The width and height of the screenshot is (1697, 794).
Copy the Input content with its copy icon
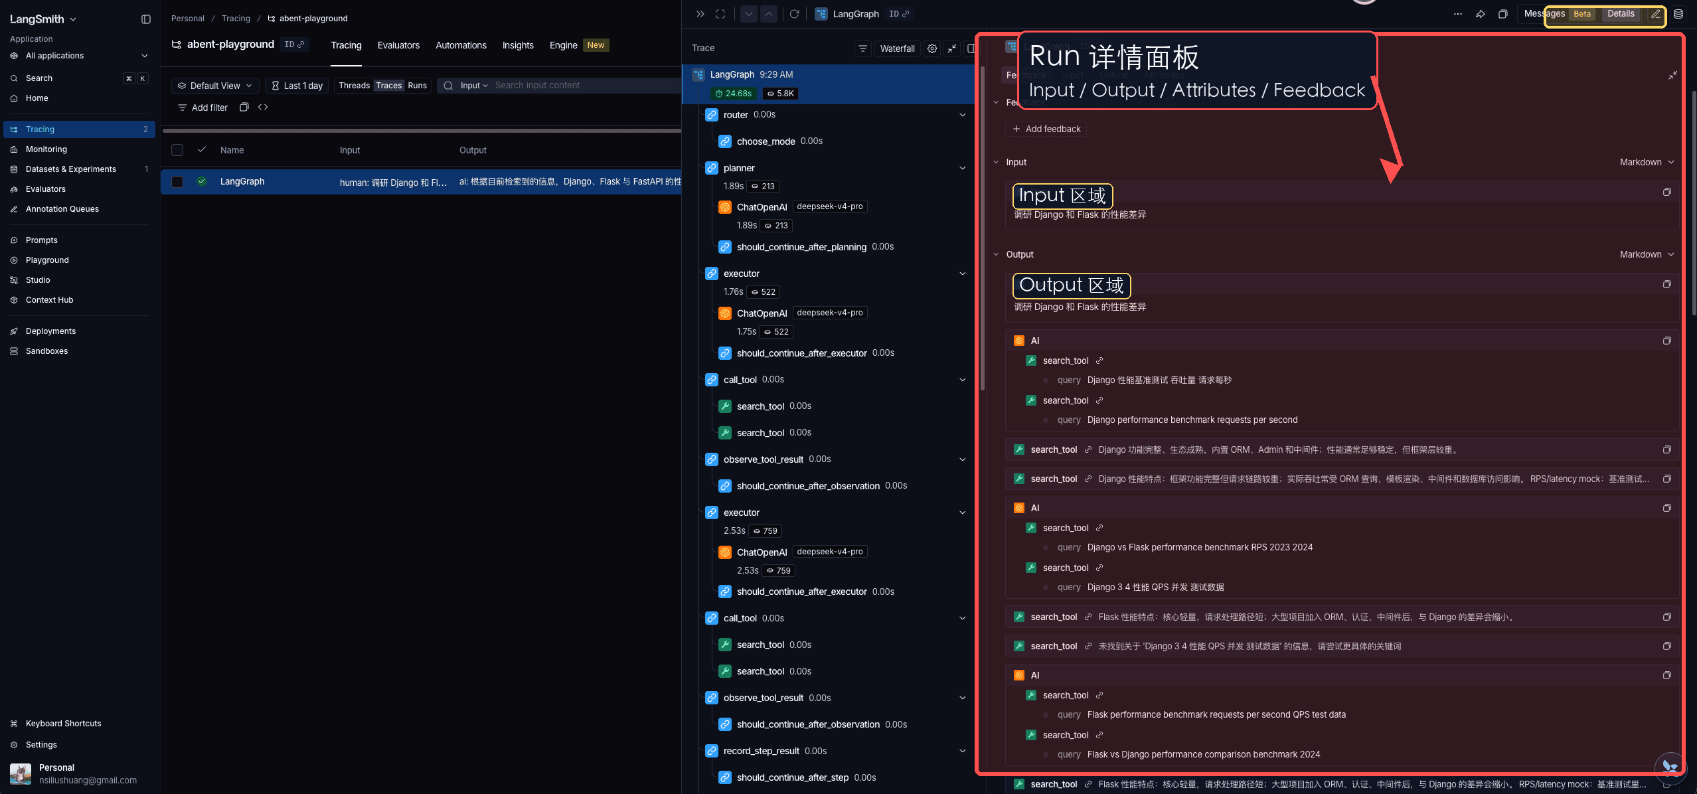[1666, 192]
